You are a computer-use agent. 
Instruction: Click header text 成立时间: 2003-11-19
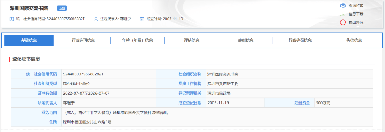(164, 19)
